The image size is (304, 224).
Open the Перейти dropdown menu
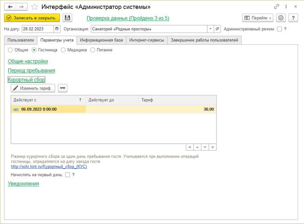tap(258, 18)
